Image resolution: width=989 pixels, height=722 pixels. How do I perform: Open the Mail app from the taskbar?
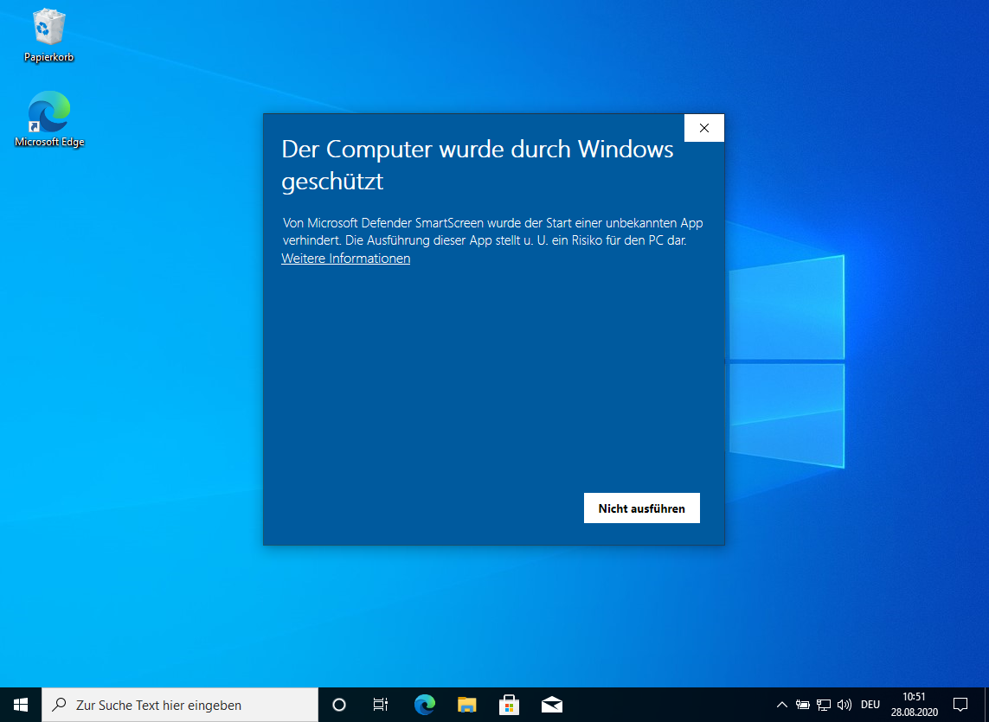(552, 705)
